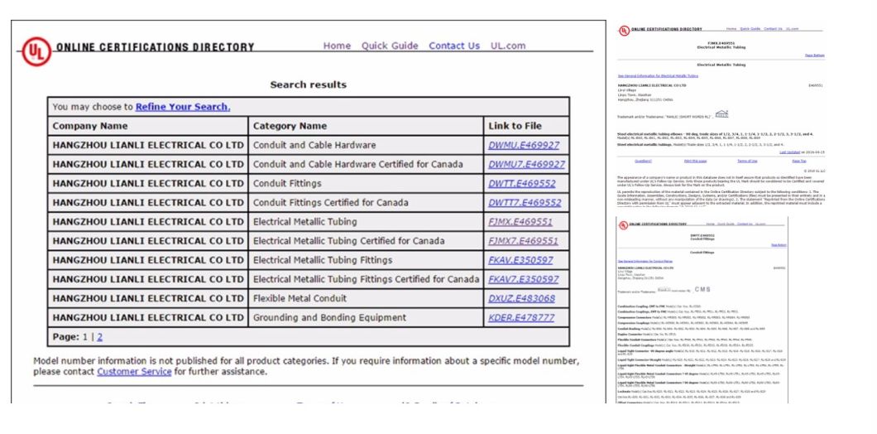Click the small UL logo at top right
Screen dimensions: 877x434
pos(624,30)
